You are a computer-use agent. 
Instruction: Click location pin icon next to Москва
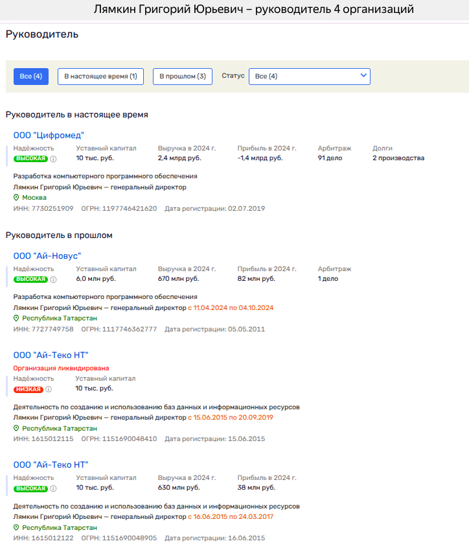16,197
